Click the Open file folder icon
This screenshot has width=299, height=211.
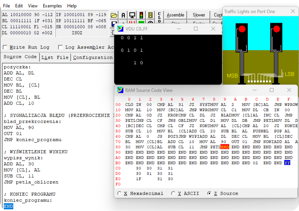tap(114, 16)
